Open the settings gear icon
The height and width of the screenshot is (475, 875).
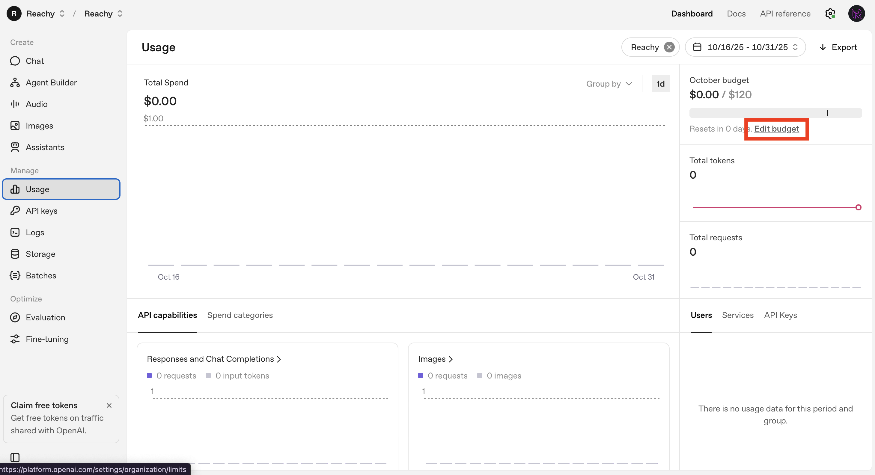point(830,13)
